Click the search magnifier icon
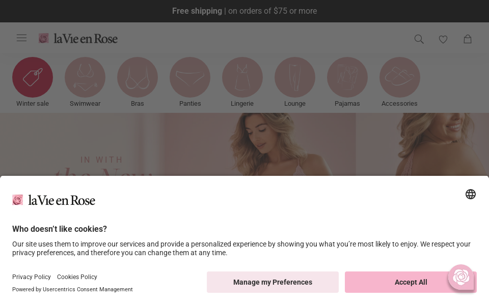This screenshot has height=305, width=489. (x=419, y=39)
